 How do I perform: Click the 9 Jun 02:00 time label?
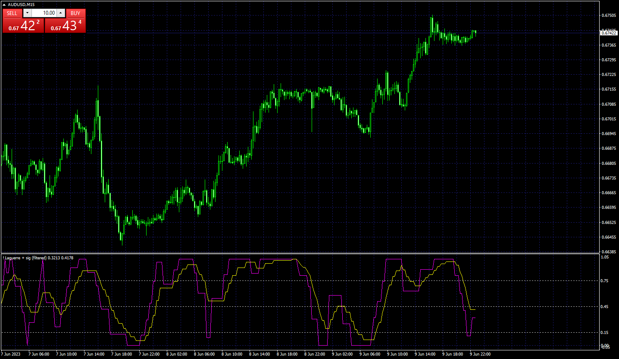pyautogui.click(x=342, y=354)
